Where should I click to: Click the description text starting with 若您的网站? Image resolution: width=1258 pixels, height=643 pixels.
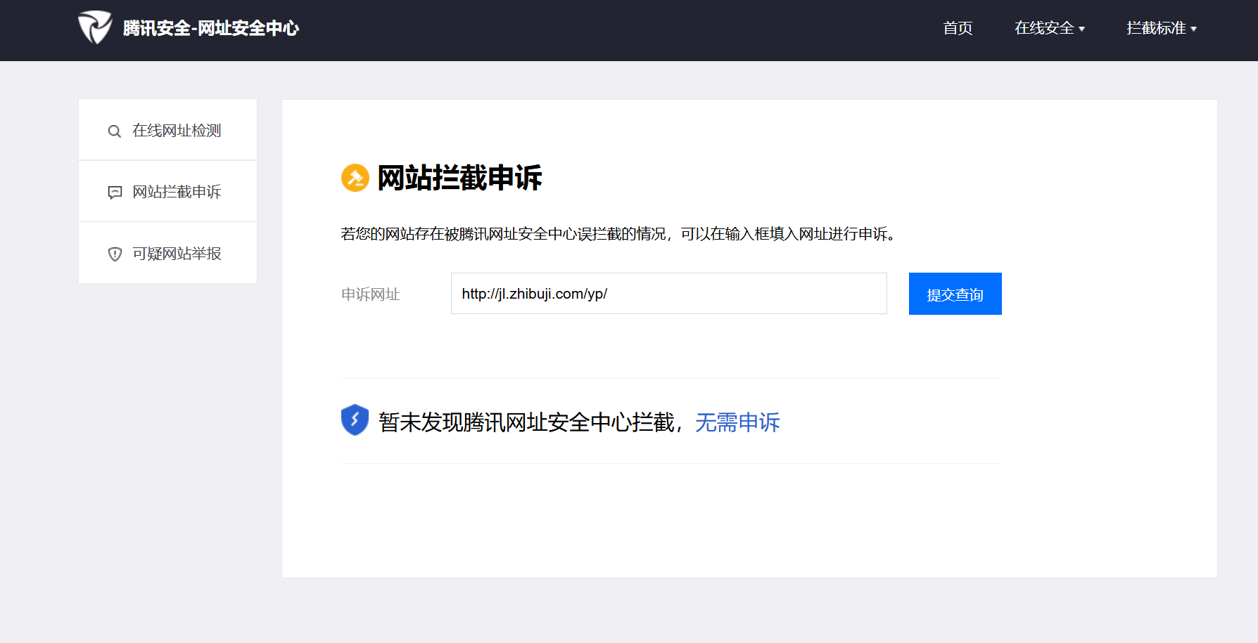click(x=618, y=234)
